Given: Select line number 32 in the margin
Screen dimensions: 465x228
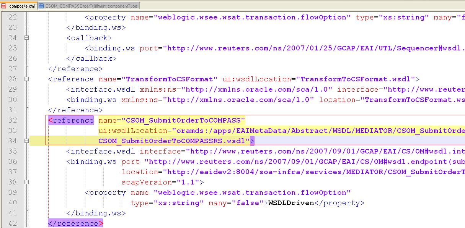Looking at the screenshot, I should coord(13,120).
